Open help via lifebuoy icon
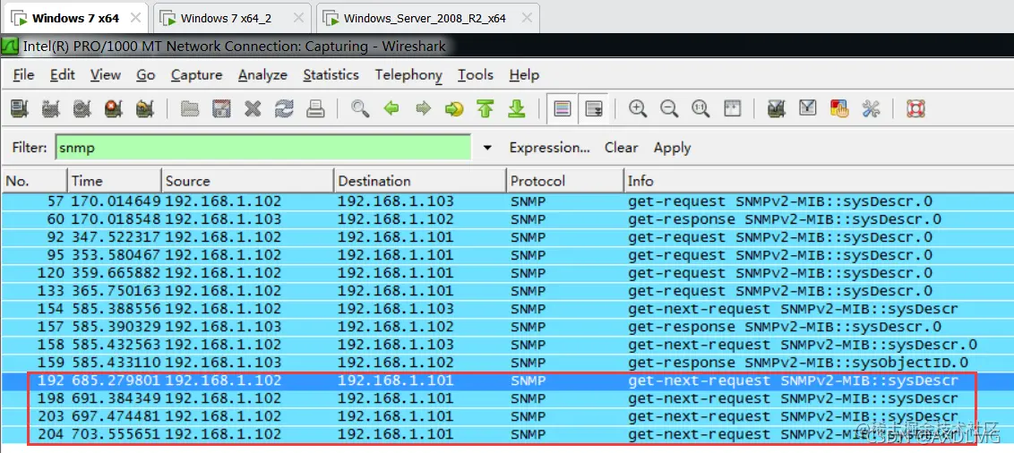The width and height of the screenshot is (1014, 453). pyautogui.click(x=915, y=108)
